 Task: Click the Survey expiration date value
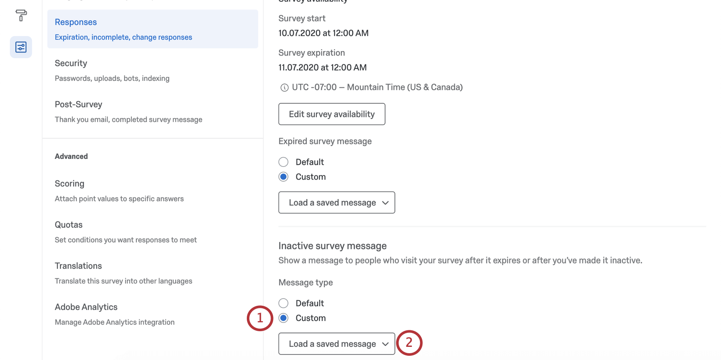coord(322,67)
